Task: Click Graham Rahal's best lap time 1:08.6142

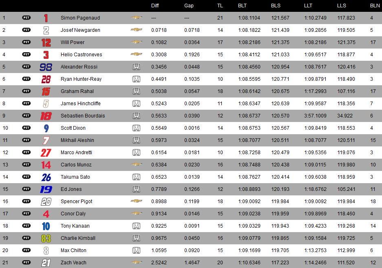Action: point(249,91)
